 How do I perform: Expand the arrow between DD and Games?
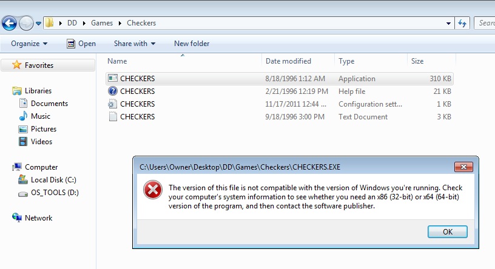[84, 24]
